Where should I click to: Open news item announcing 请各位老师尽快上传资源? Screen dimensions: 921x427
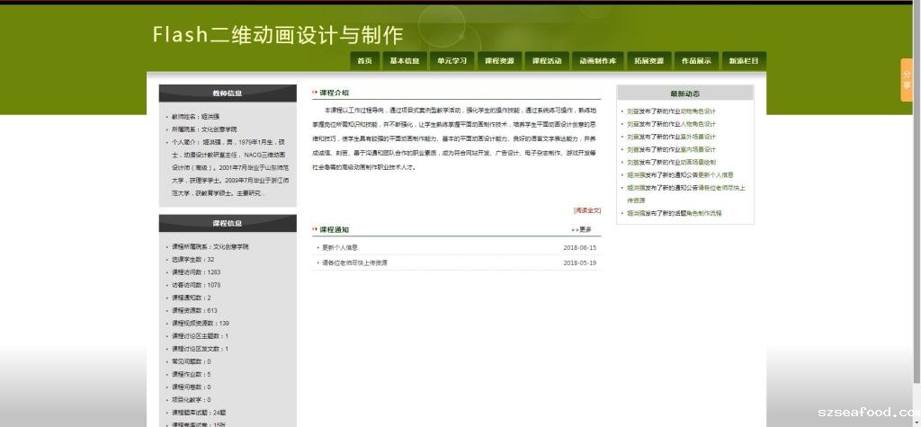685,194
